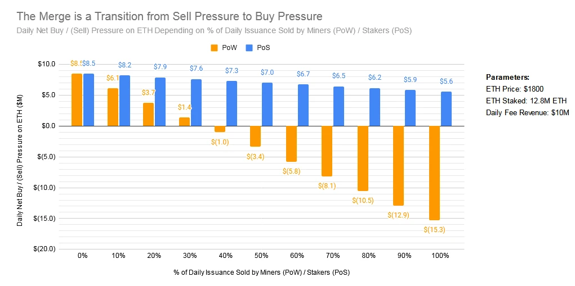This screenshot has height=286, width=575.
Task: Click the chart title about The Merge
Action: pyautogui.click(x=170, y=16)
